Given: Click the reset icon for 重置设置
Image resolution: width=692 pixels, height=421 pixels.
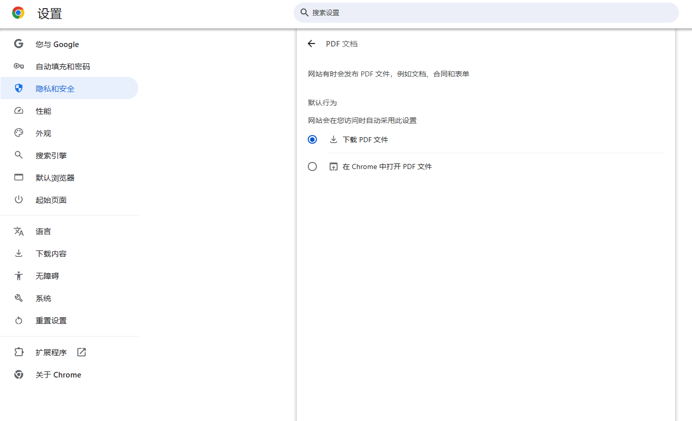Looking at the screenshot, I should pyautogui.click(x=19, y=320).
